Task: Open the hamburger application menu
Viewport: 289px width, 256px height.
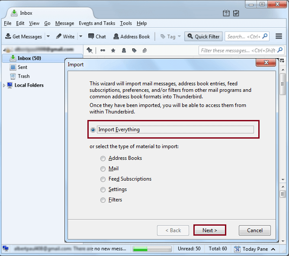Action: [x=279, y=36]
